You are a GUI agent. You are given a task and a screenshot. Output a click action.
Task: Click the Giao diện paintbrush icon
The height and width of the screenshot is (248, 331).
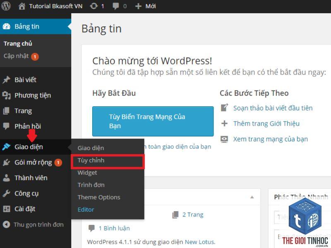(6, 147)
